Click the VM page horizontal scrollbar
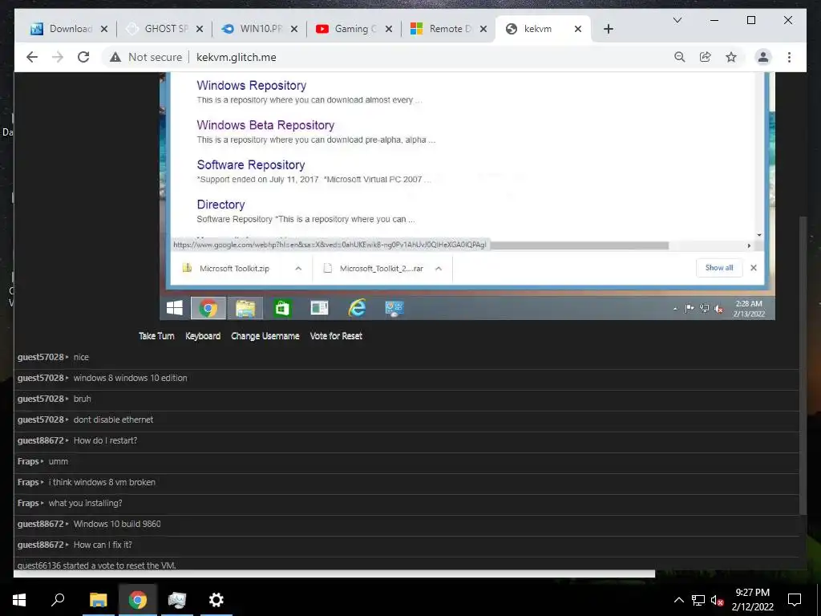The image size is (821, 616). tap(579, 245)
